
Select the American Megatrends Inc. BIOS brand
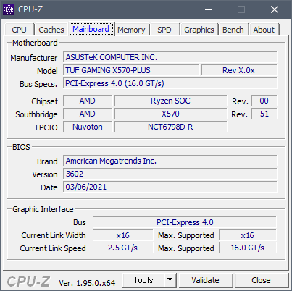pyautogui.click(x=170, y=161)
